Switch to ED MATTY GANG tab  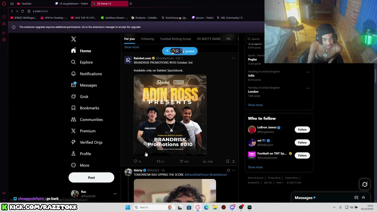209,39
